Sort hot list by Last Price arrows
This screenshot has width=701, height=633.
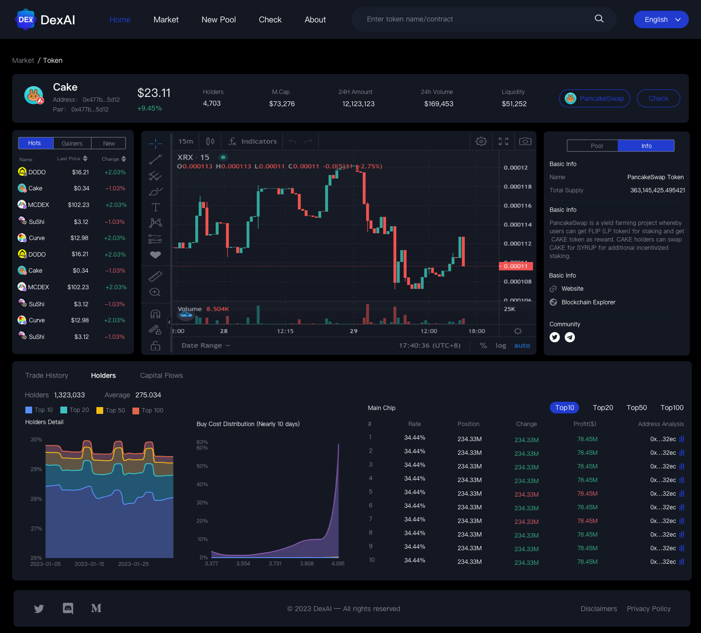pyautogui.click(x=85, y=159)
